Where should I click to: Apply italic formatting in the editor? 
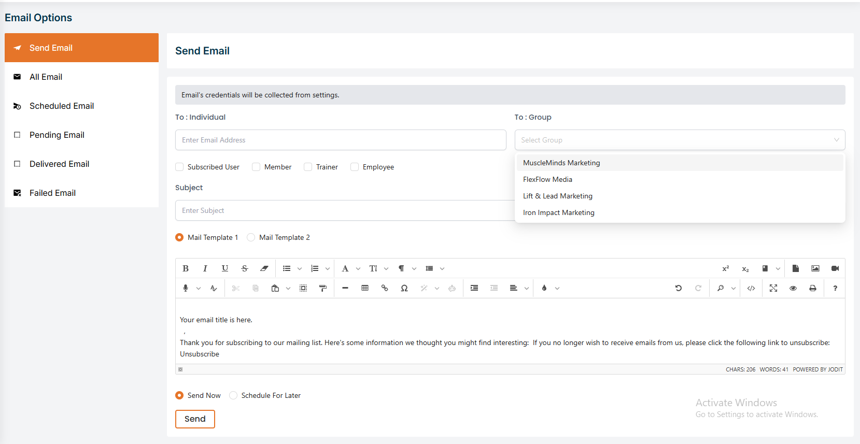(205, 268)
